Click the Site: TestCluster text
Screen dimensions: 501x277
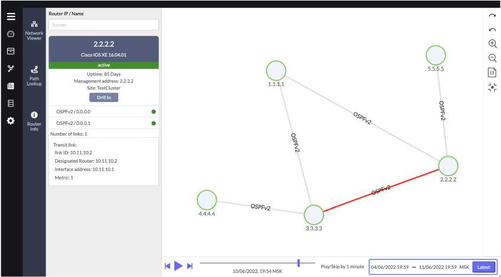pos(103,88)
